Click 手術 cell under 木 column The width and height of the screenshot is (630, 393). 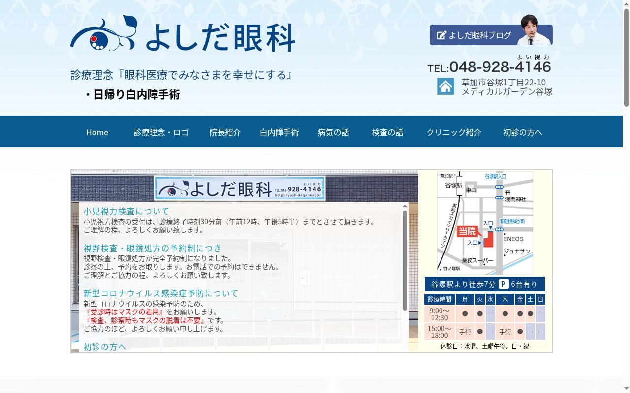point(505,332)
